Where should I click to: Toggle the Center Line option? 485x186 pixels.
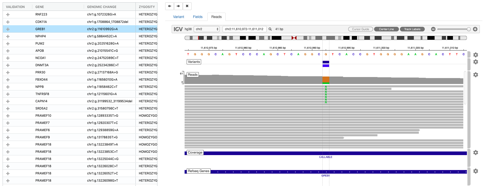(x=386, y=29)
